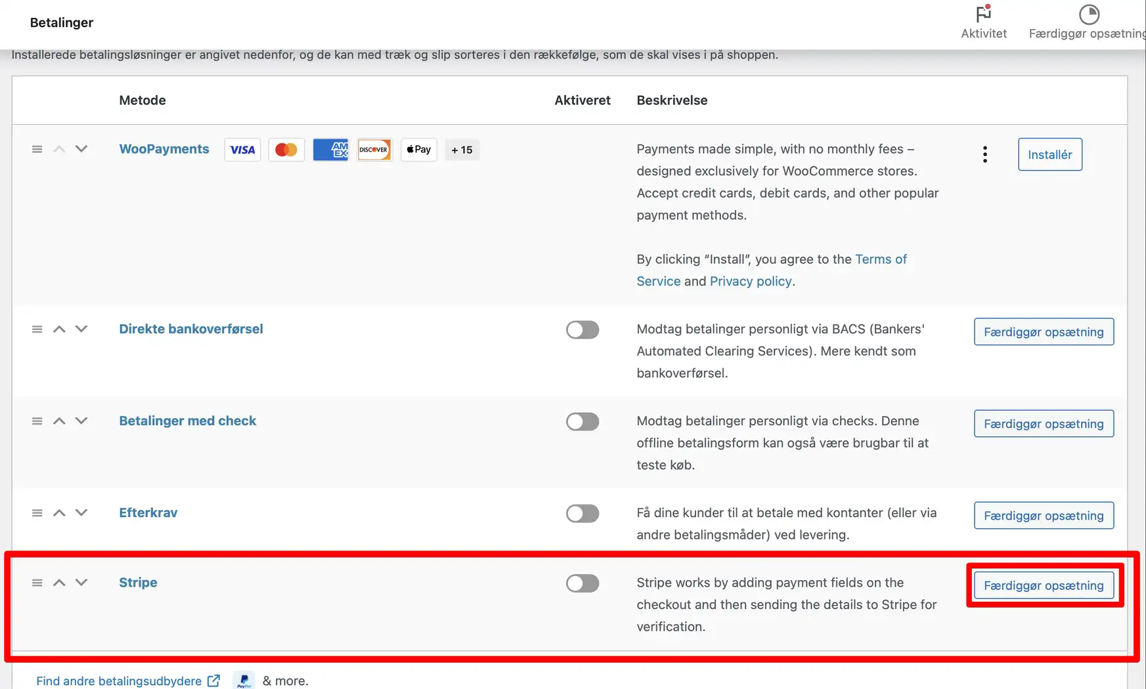The image size is (1146, 689).
Task: Move Stripe up using chevron arrow
Action: pyautogui.click(x=59, y=583)
